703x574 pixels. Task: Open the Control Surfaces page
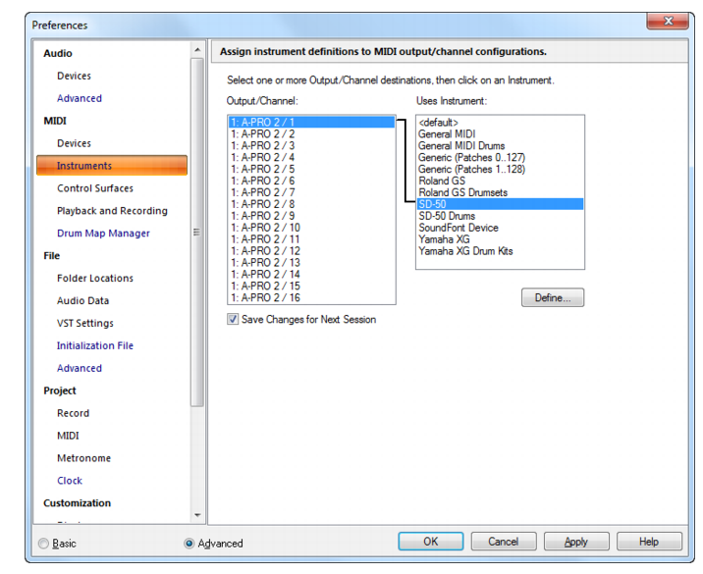[x=95, y=188]
